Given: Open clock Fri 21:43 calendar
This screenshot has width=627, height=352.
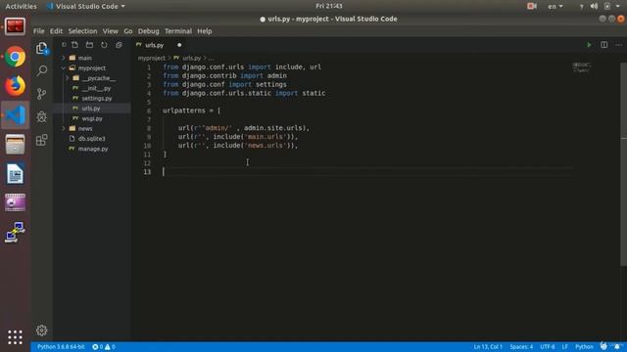Looking at the screenshot, I should 329,6.
